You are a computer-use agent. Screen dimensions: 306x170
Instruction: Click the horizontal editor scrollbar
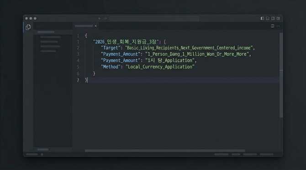165,151
